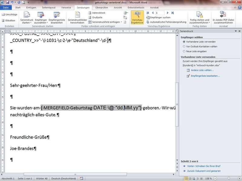Open Seriendruck task pane options arrow

[236, 31]
